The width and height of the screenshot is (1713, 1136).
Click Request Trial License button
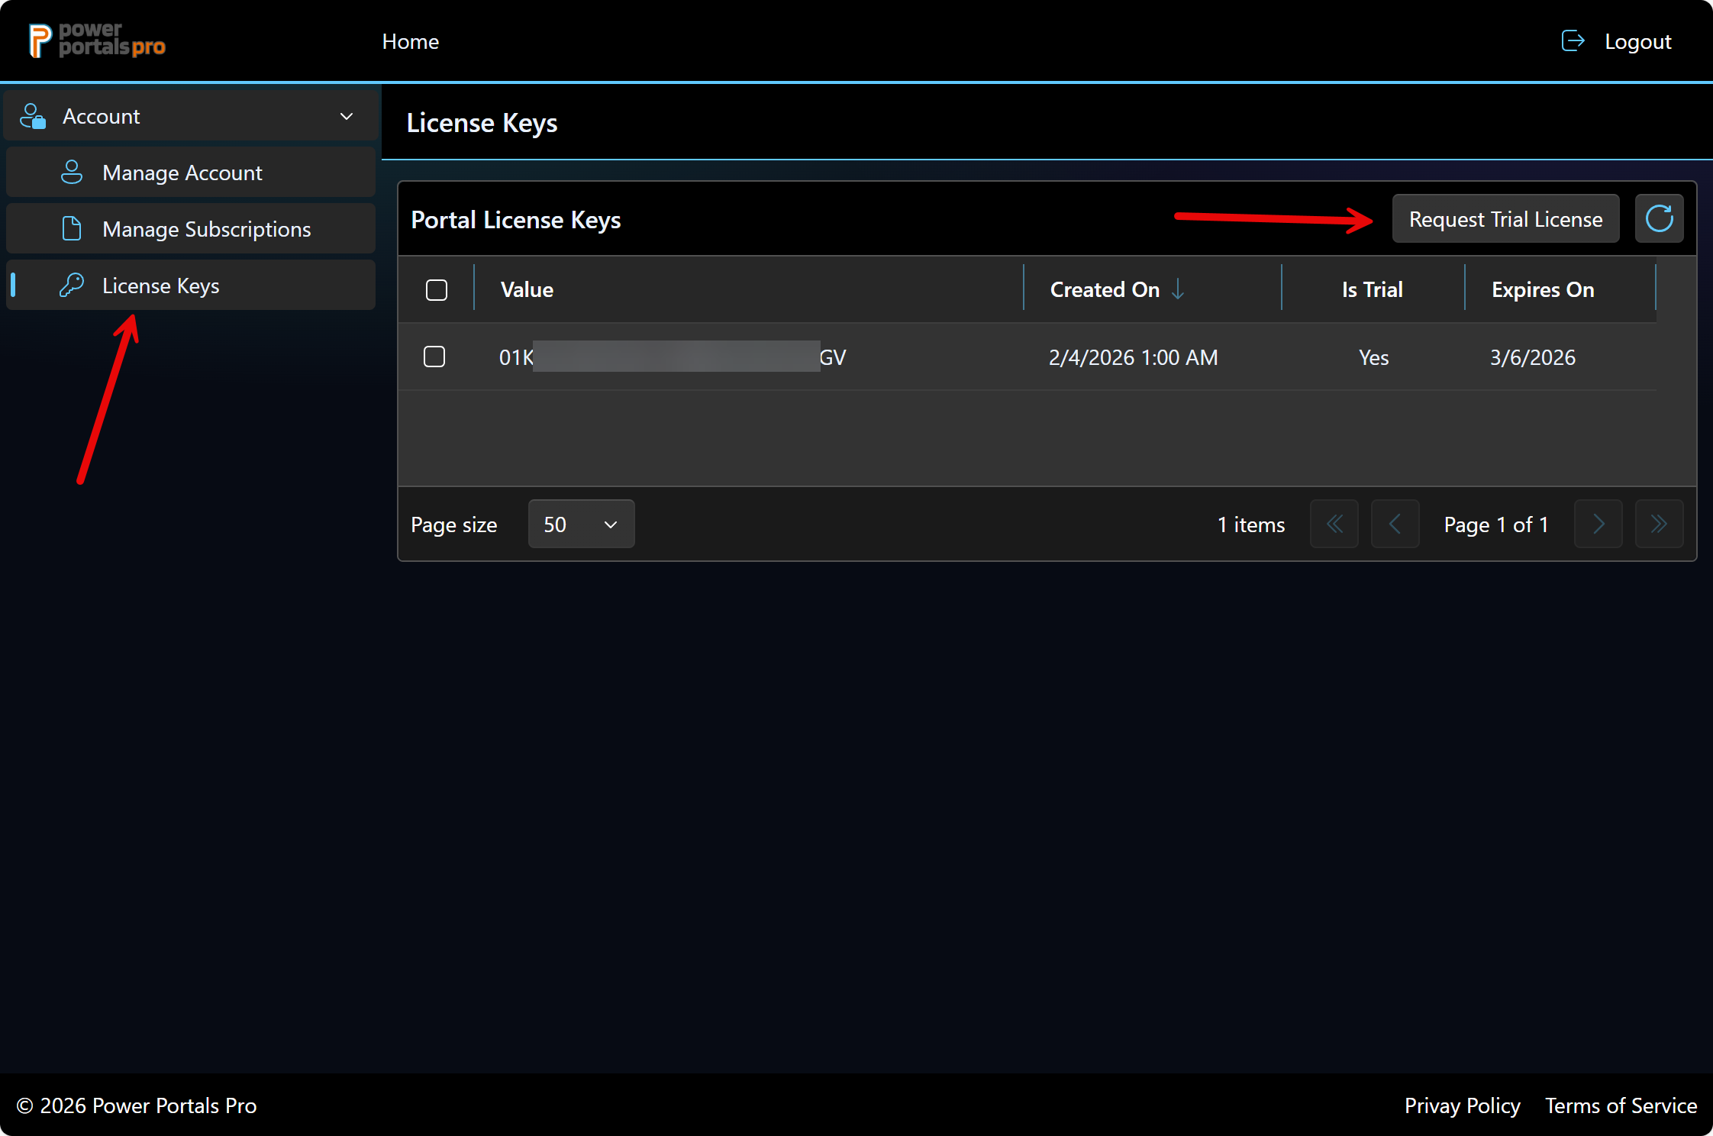[1505, 219]
